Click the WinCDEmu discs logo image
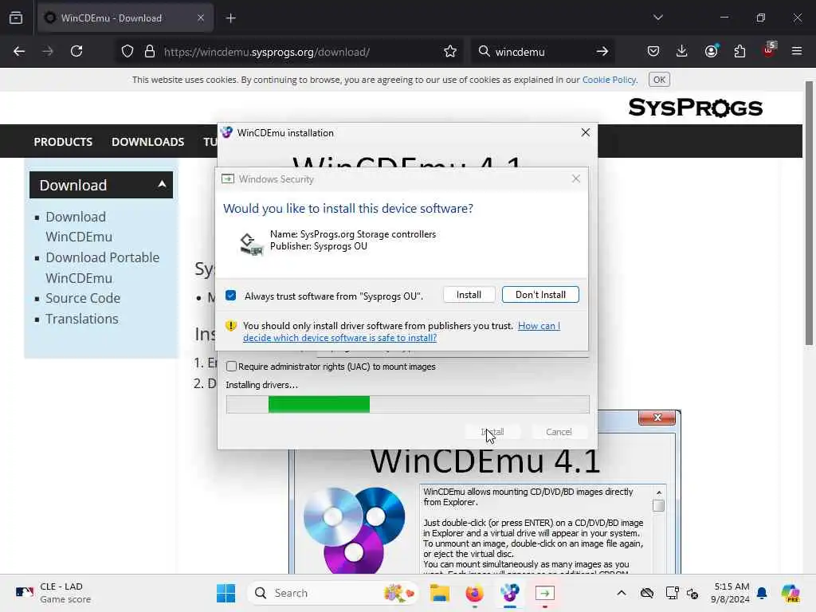 click(355, 529)
